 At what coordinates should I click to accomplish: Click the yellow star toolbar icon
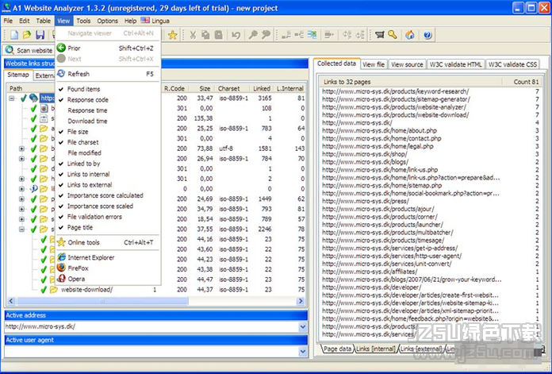point(172,35)
